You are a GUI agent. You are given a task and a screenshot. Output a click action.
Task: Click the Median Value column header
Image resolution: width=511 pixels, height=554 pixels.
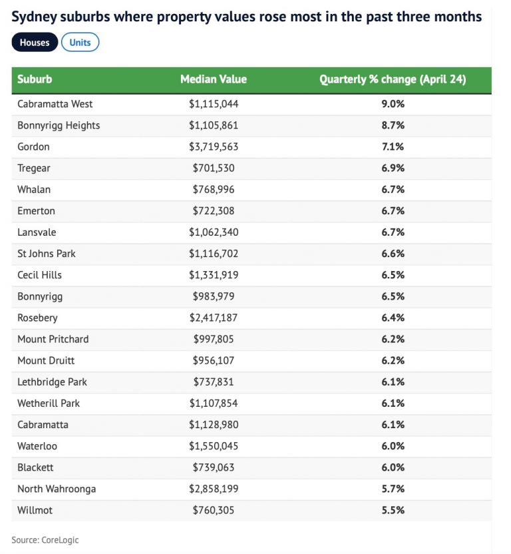click(x=213, y=79)
